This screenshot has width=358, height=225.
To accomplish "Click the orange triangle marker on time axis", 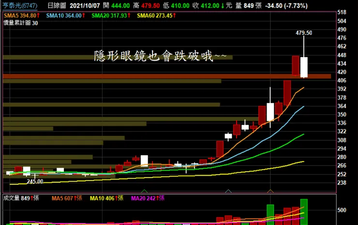I will pyautogui.click(x=270, y=191).
